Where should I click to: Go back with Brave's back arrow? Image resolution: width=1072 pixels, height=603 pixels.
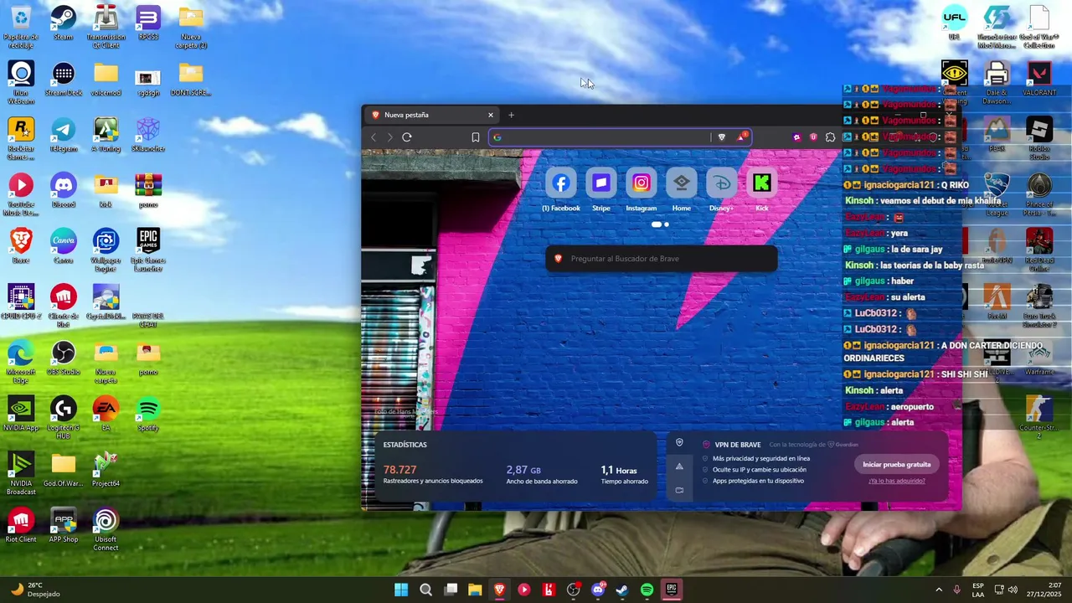click(x=374, y=137)
